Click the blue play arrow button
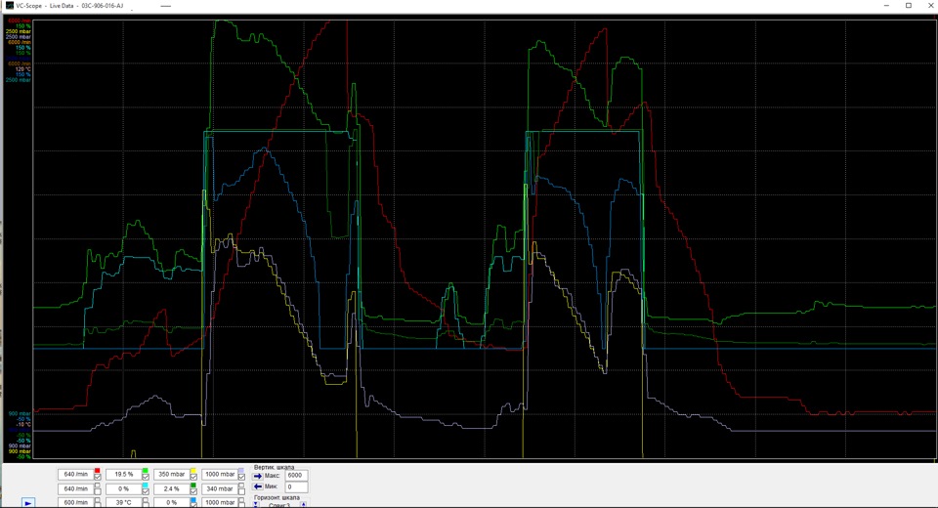Viewport: 938px width, 508px height. click(x=28, y=503)
